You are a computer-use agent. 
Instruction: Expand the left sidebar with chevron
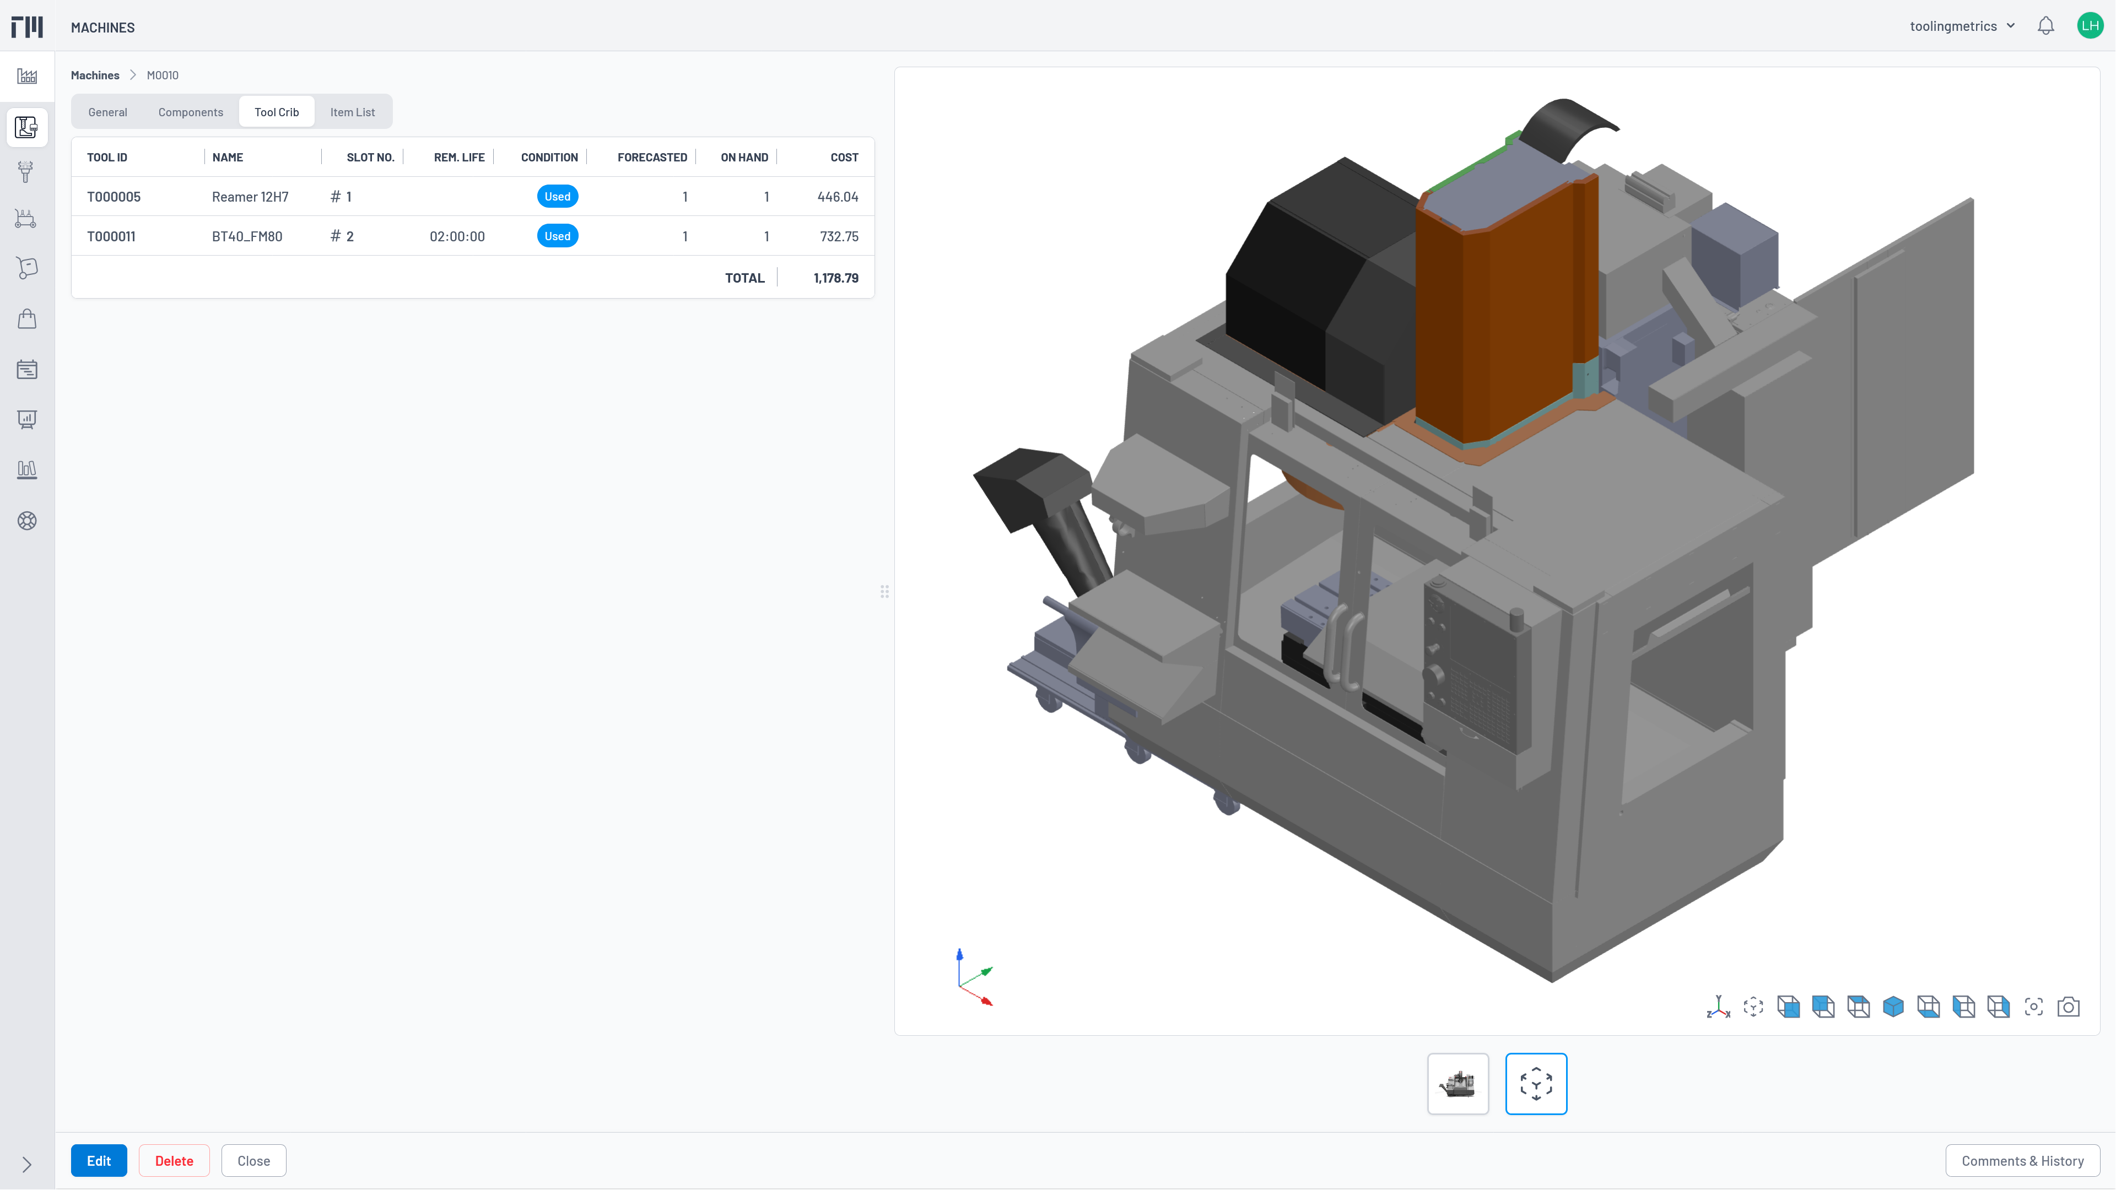pyautogui.click(x=27, y=1165)
